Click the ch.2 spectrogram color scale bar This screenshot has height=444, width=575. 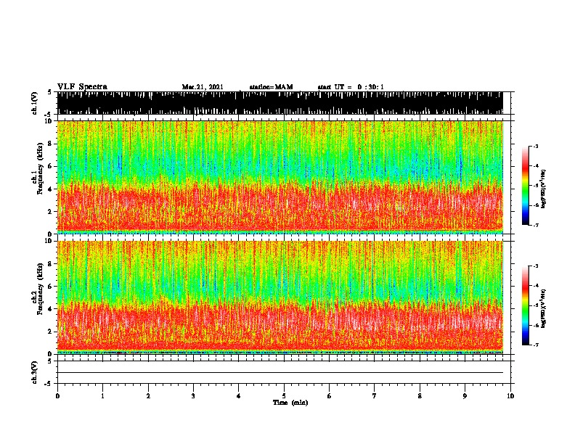pyautogui.click(x=526, y=305)
